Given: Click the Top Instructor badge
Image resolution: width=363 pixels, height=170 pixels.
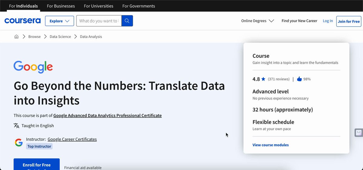Looking at the screenshot, I should tap(39, 146).
